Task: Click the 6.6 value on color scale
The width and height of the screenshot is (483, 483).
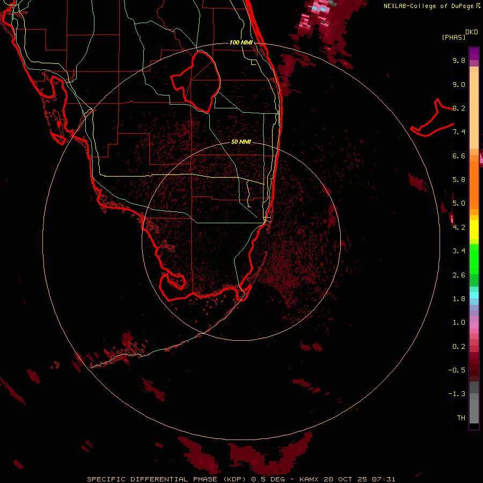Action: coord(459,156)
